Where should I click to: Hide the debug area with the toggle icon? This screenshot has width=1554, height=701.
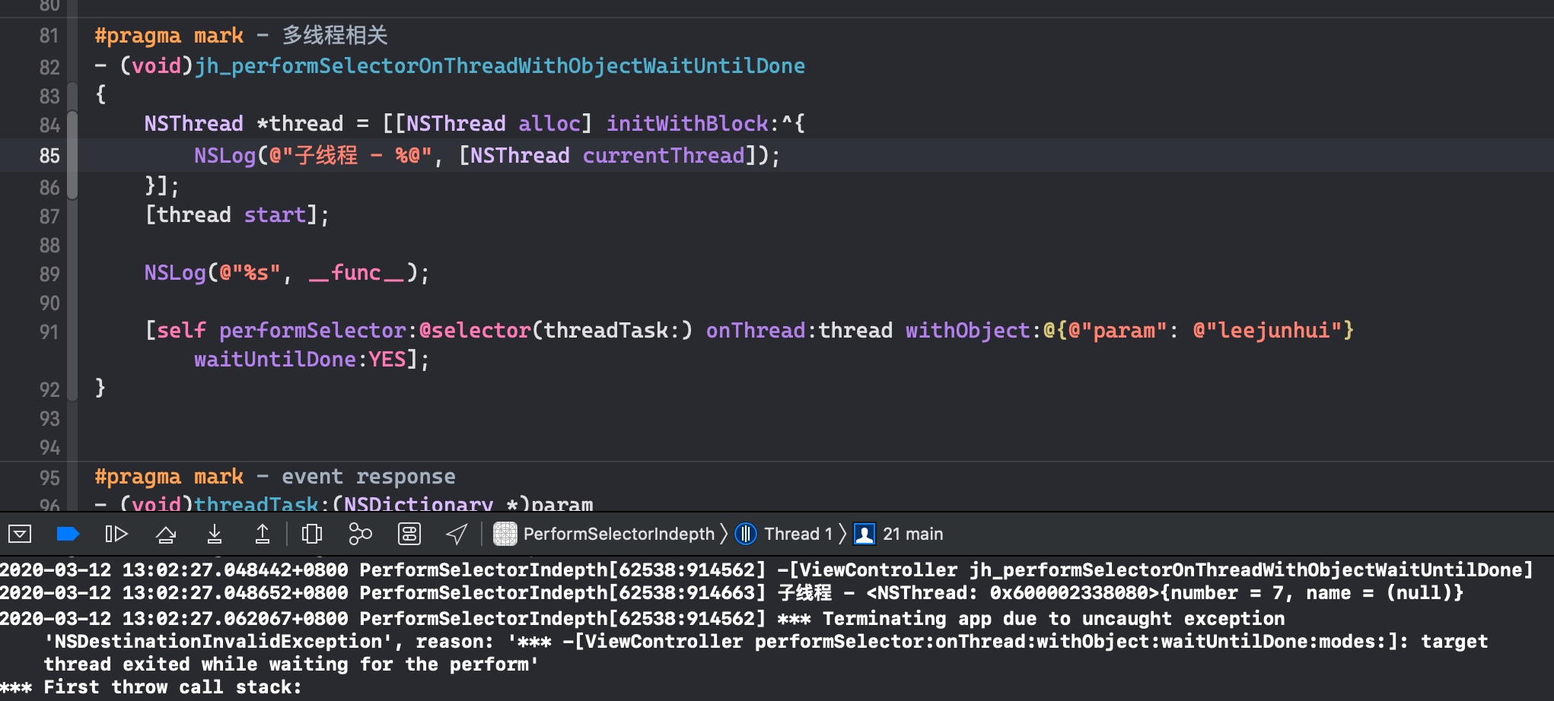[20, 534]
